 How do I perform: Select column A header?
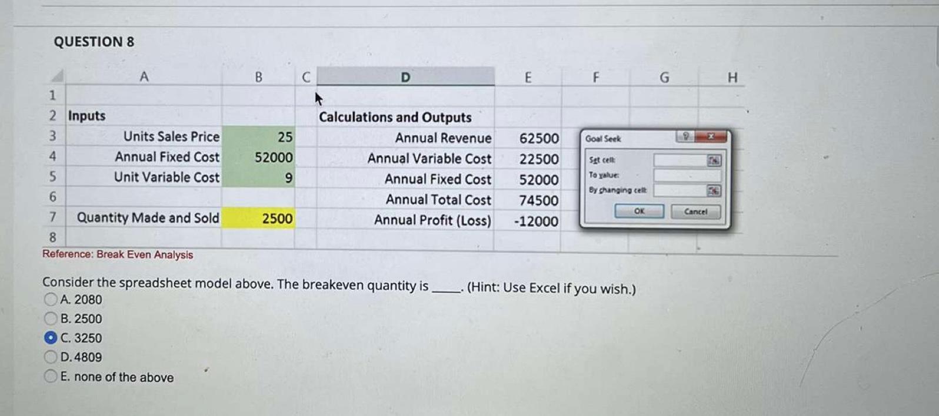(144, 77)
